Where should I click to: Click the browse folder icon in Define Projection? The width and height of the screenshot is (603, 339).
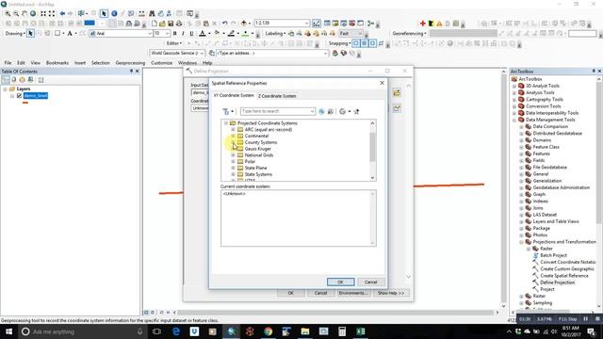[397, 92]
